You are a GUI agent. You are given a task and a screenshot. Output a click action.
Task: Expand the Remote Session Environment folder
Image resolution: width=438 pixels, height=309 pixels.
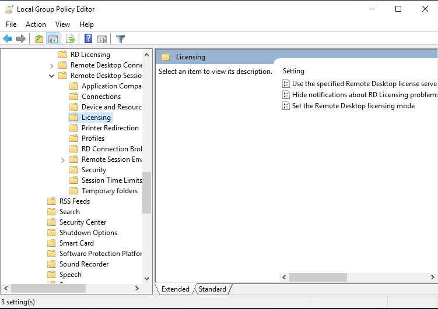(x=63, y=159)
